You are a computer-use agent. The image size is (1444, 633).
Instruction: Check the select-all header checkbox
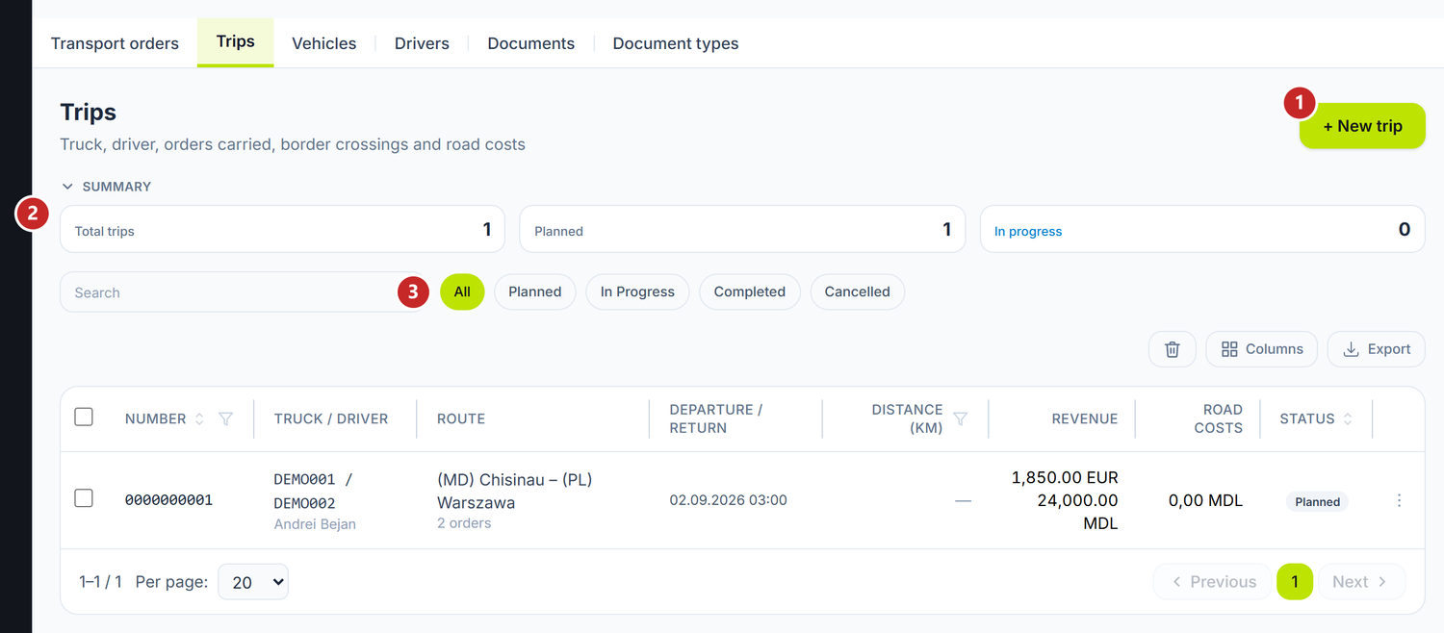84,417
